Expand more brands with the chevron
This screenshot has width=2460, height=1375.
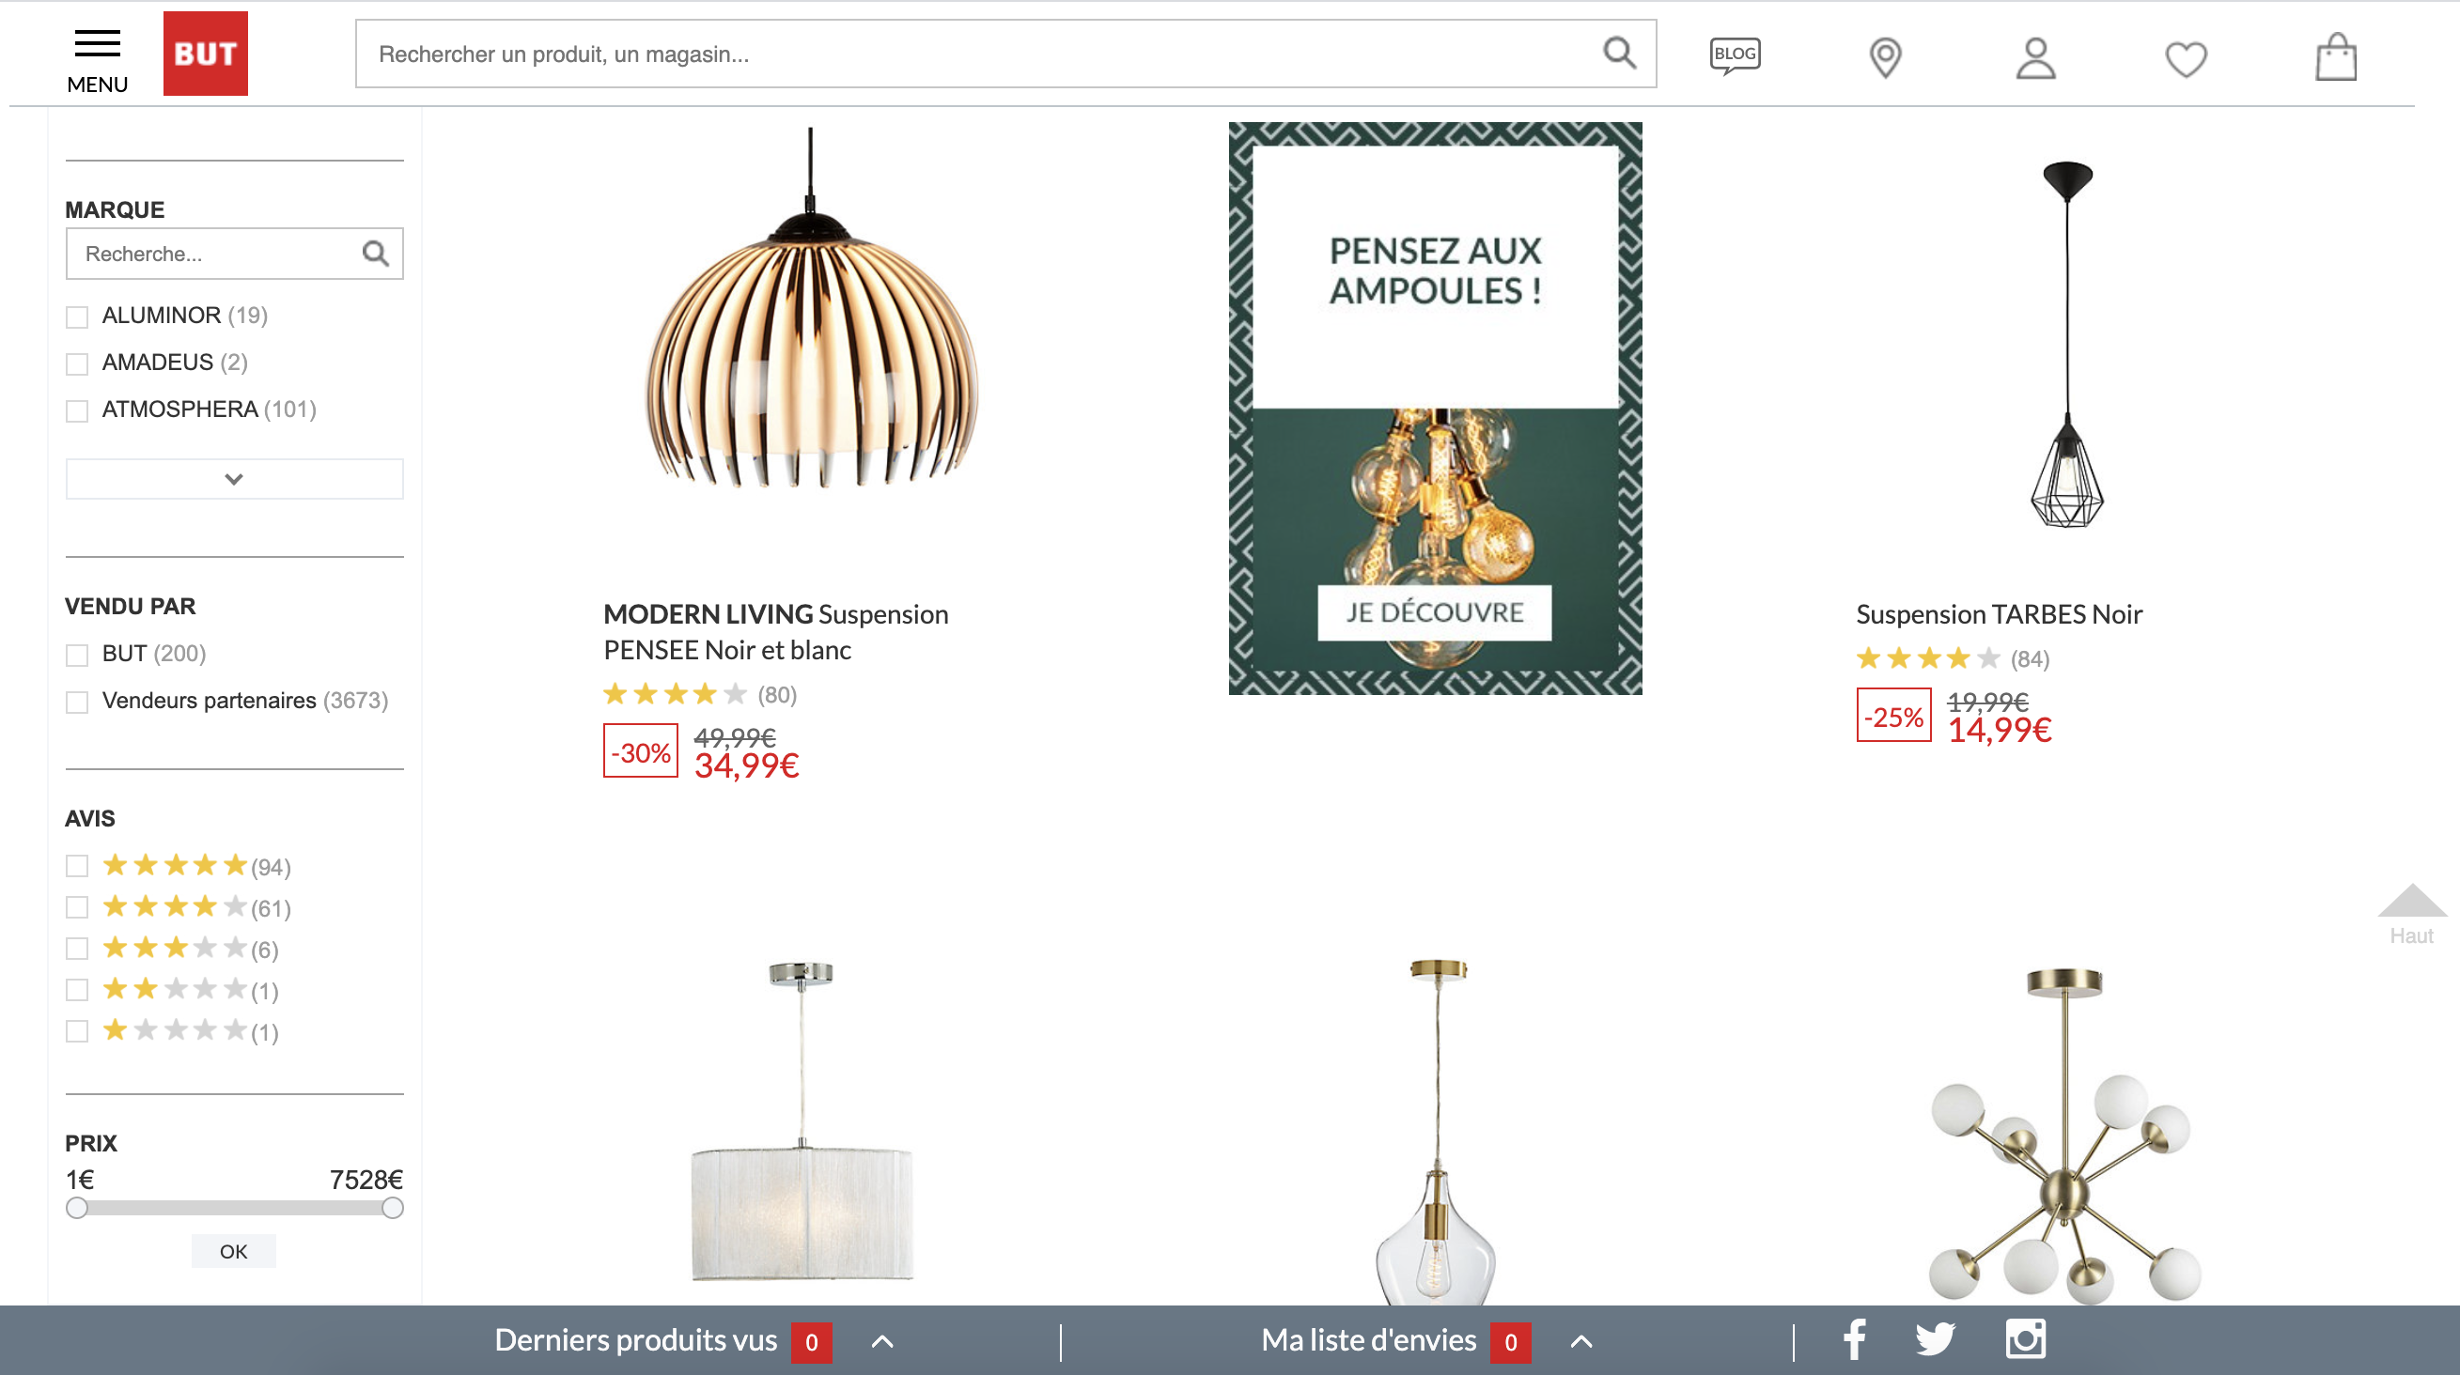coord(234,479)
